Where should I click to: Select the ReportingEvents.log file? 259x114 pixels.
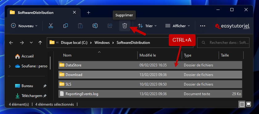coord(150,94)
